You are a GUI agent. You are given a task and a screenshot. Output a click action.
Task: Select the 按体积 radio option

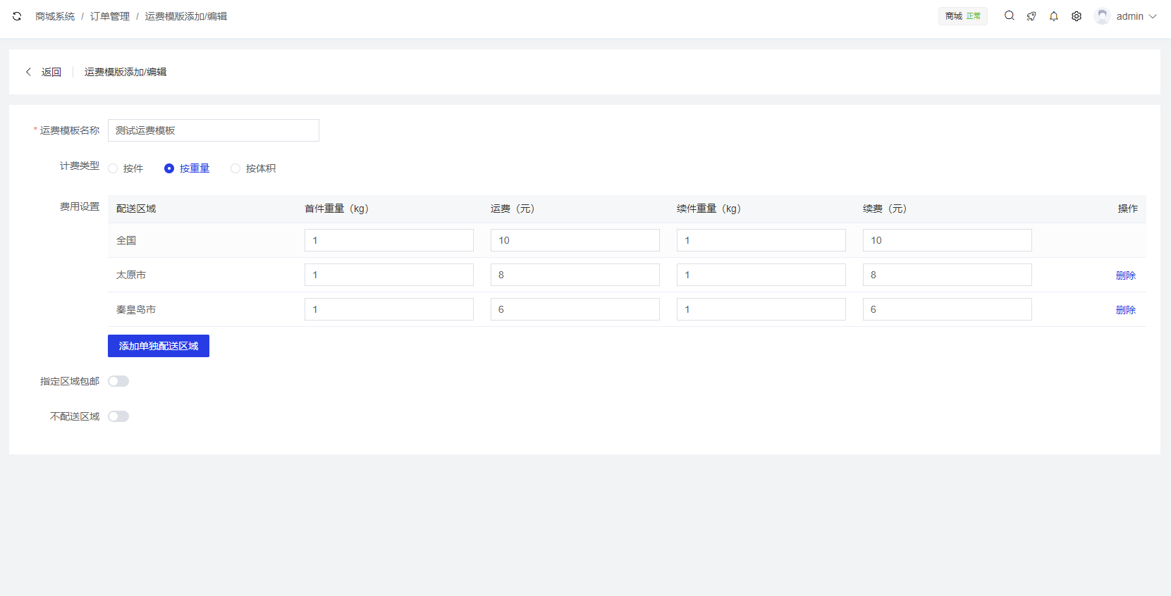click(235, 168)
